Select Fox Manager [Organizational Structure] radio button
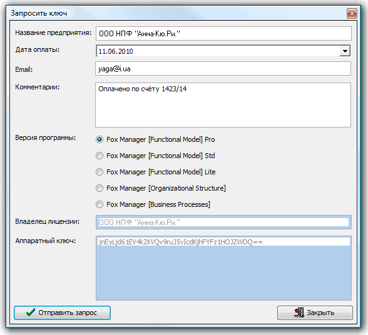The width and height of the screenshot is (368, 335). pos(100,188)
